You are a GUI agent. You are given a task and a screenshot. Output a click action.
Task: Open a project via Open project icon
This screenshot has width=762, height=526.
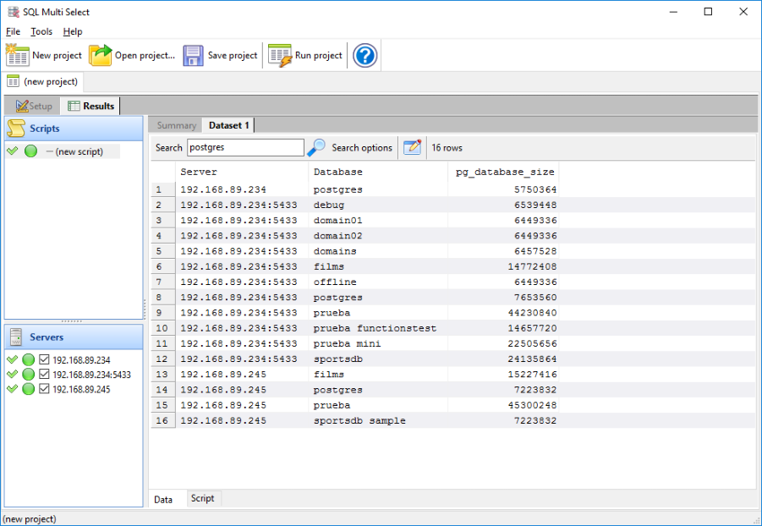pos(101,56)
